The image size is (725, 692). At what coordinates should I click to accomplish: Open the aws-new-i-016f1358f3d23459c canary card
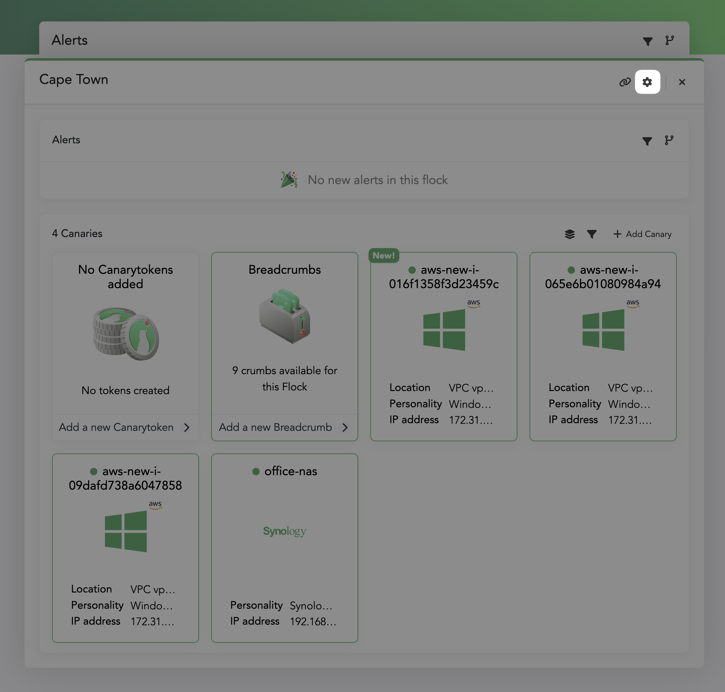(x=444, y=346)
